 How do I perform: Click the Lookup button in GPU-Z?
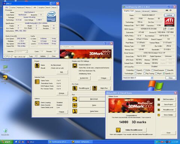(x=169, y=15)
